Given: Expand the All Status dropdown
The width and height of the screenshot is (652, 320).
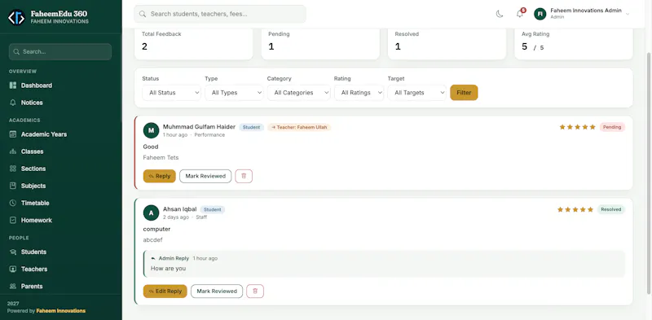Looking at the screenshot, I should point(171,93).
